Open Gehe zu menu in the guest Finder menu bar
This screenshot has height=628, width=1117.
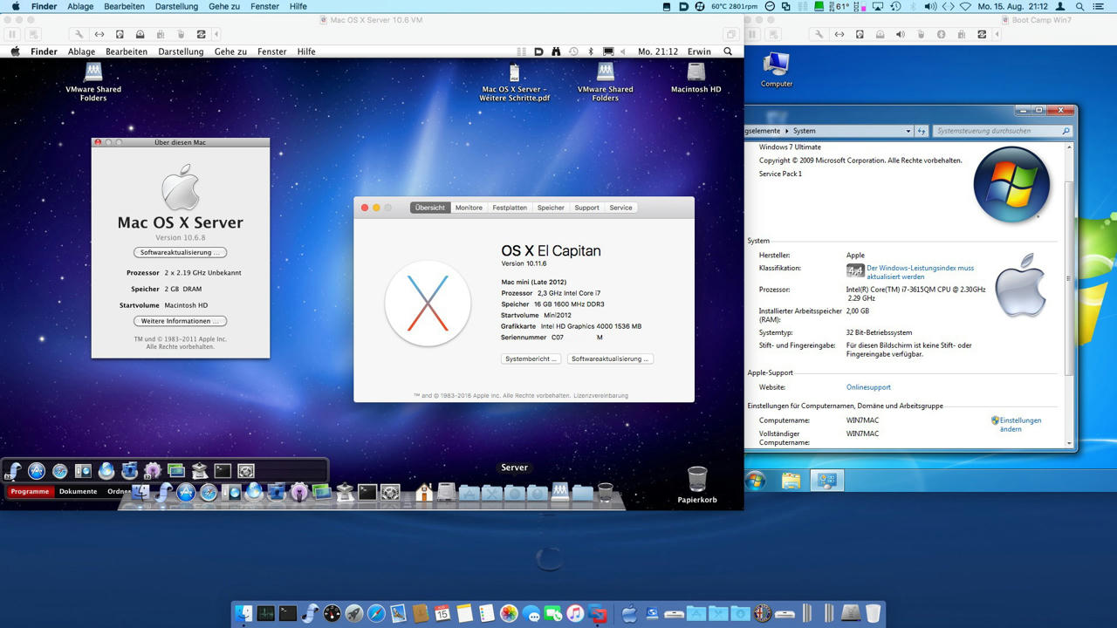(x=230, y=51)
